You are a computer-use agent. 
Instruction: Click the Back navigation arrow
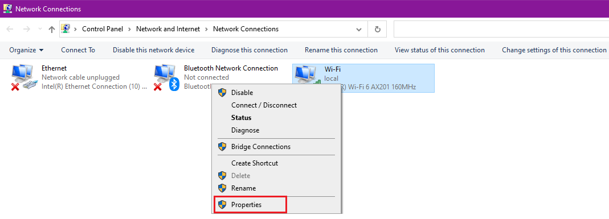10,30
